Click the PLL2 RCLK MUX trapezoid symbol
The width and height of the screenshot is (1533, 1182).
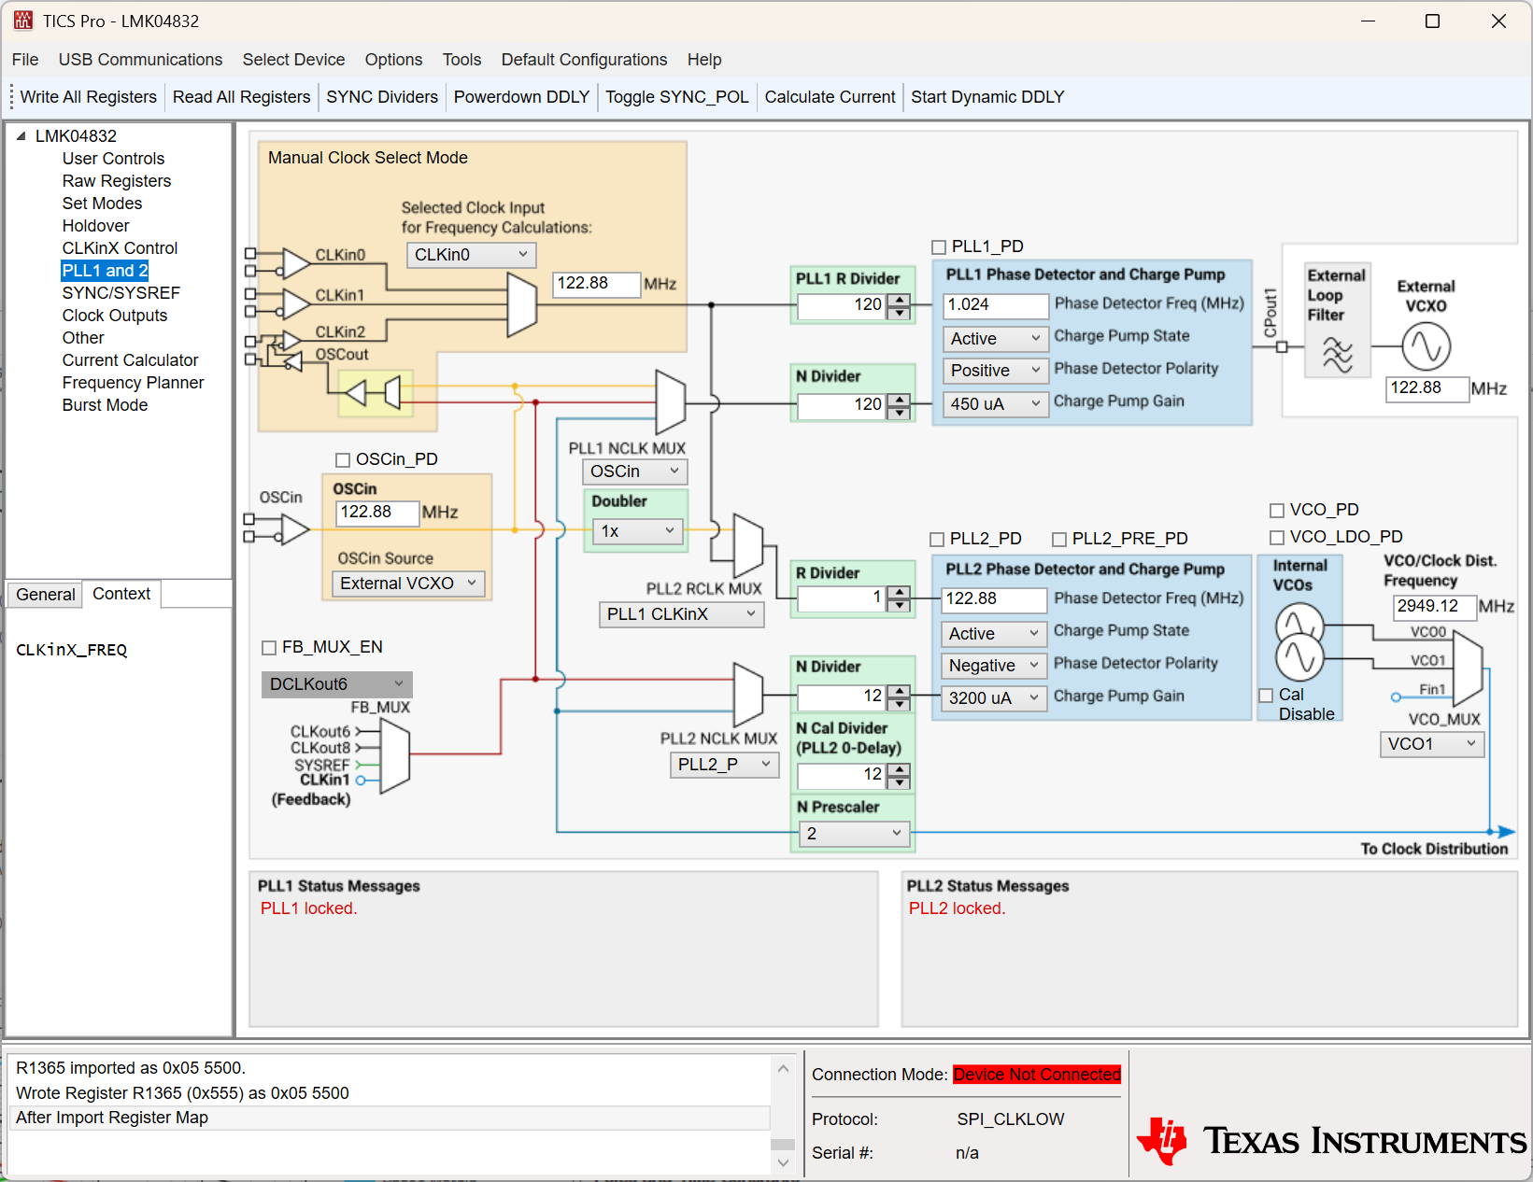pos(748,545)
